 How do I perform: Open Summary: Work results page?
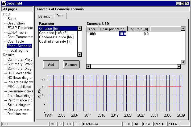20,64
